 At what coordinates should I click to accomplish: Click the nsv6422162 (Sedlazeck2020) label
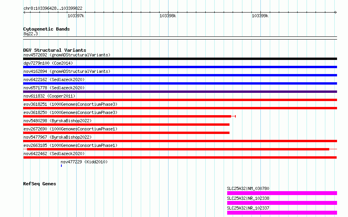point(54,80)
